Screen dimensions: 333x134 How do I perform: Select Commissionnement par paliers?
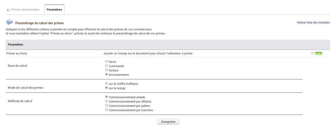point(107,105)
